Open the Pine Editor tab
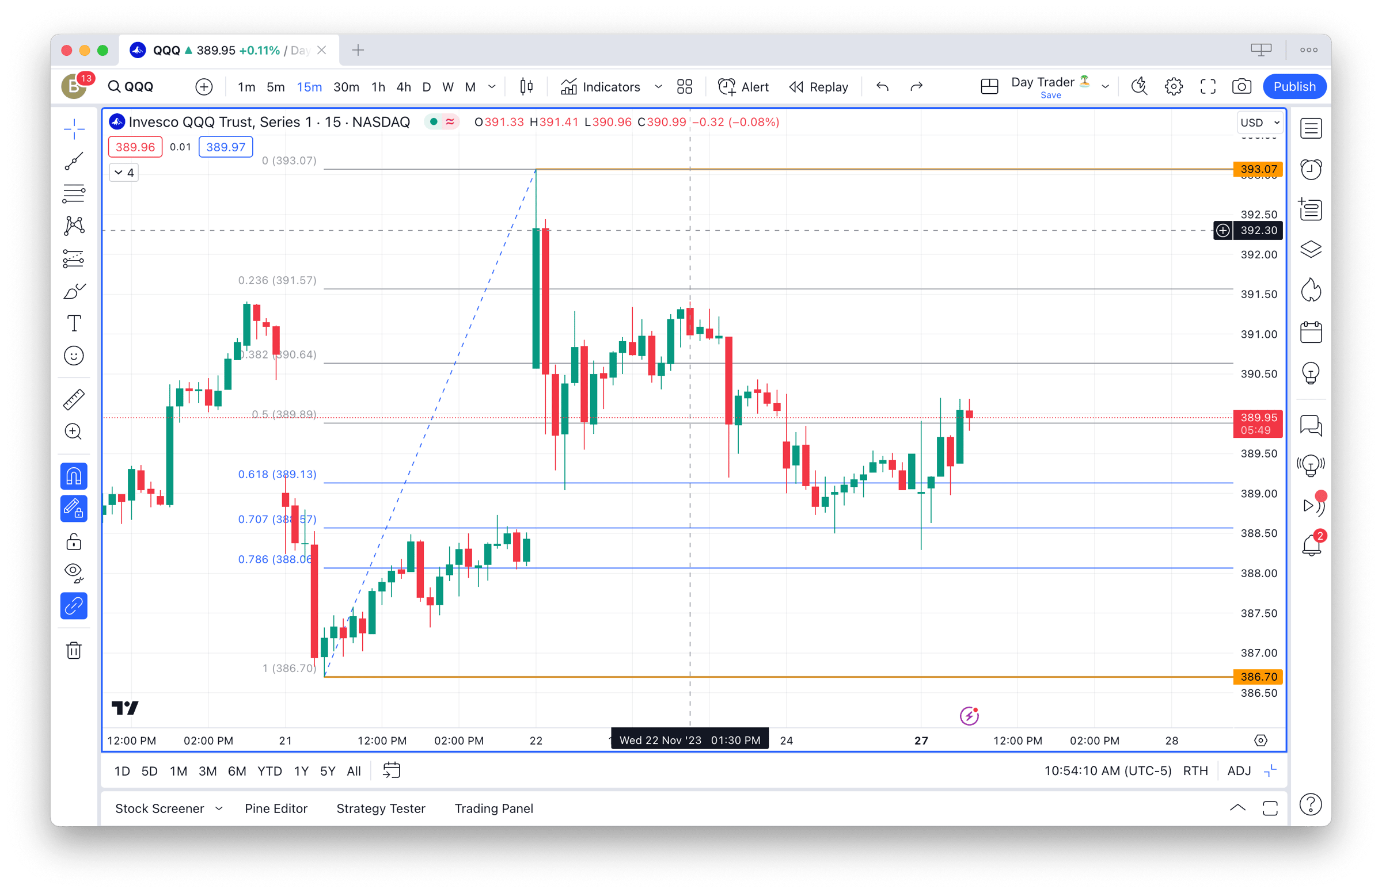Image resolution: width=1382 pixels, height=893 pixels. [276, 808]
